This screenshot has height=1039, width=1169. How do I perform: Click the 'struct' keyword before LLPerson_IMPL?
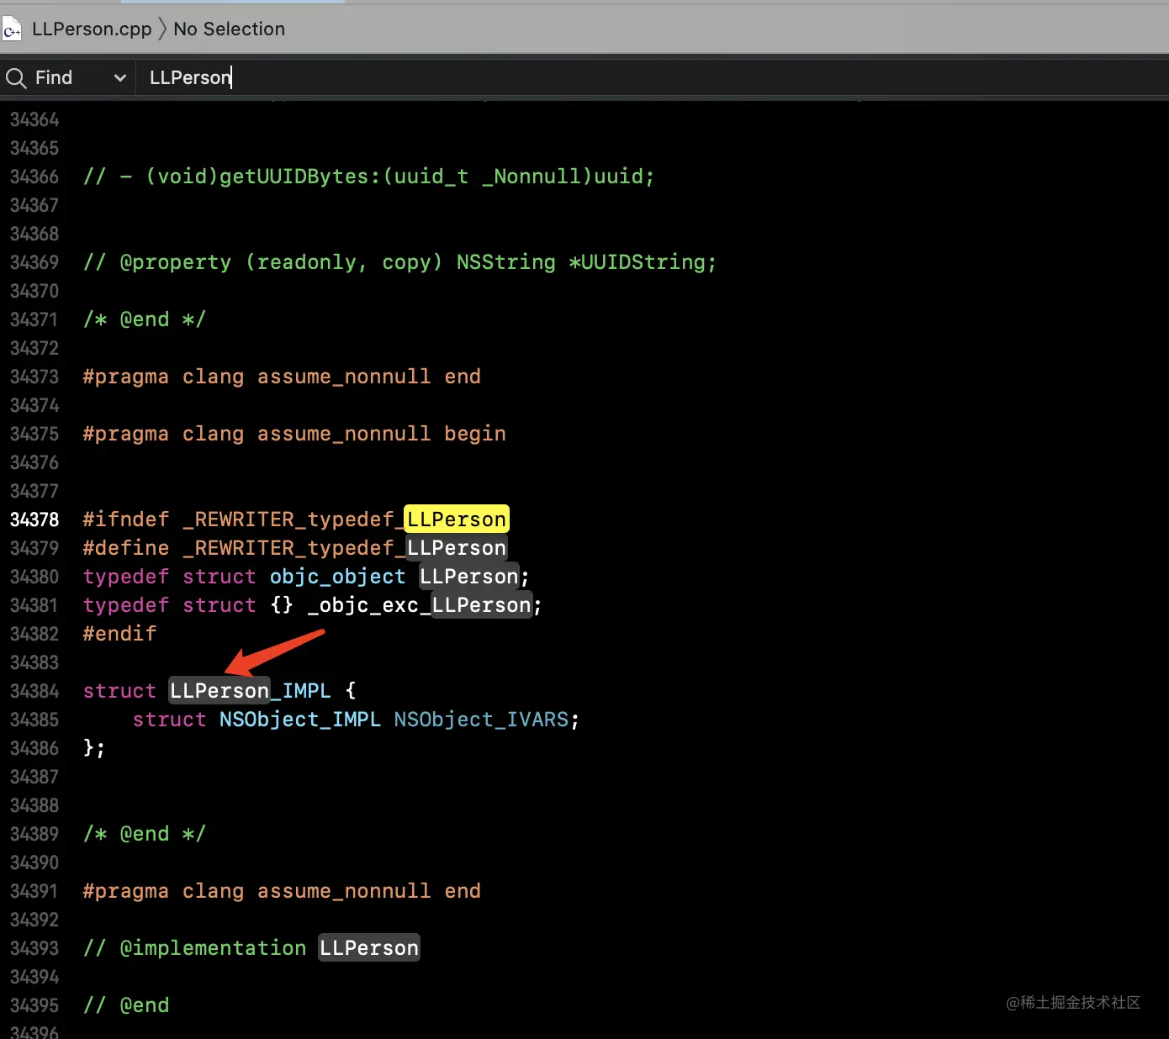[x=119, y=691]
